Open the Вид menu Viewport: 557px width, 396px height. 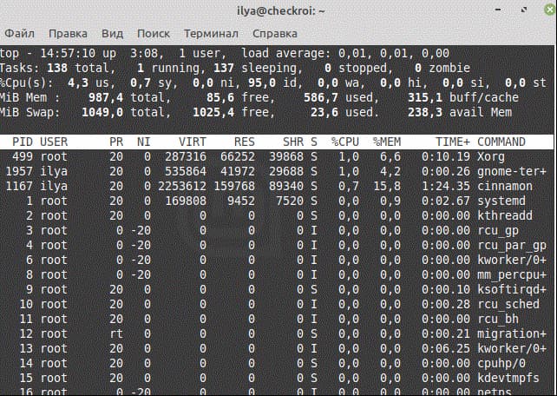point(112,33)
